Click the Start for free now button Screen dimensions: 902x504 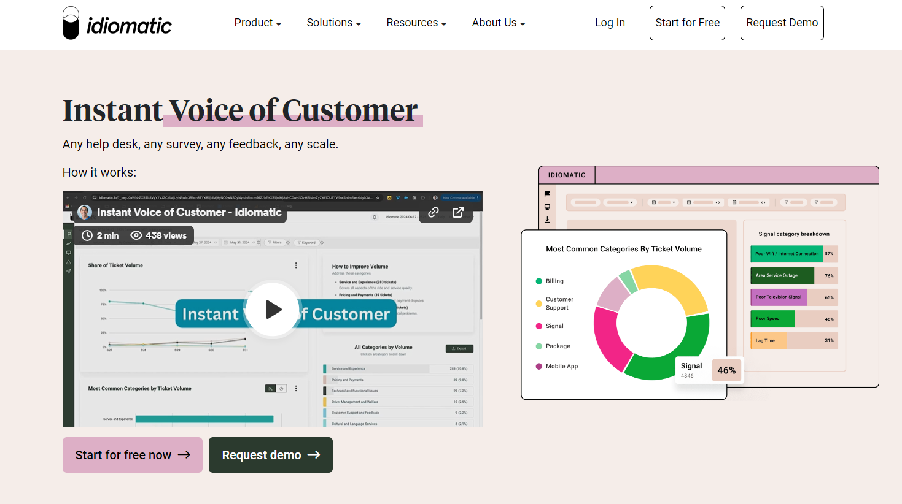pyautogui.click(x=133, y=455)
